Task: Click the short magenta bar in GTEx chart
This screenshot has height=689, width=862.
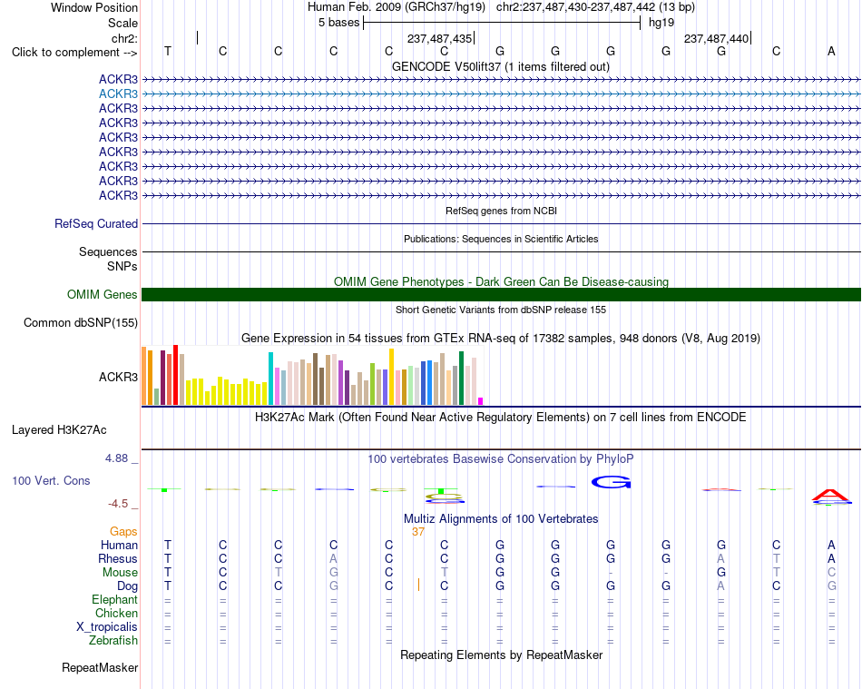Action: (481, 401)
